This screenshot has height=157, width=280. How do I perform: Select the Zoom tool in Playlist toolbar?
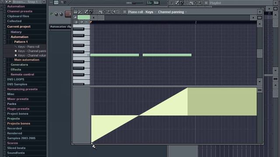tap(200, 3)
